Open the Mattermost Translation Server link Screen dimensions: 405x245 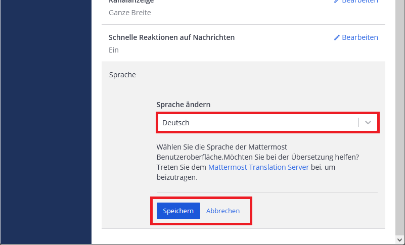pyautogui.click(x=258, y=167)
